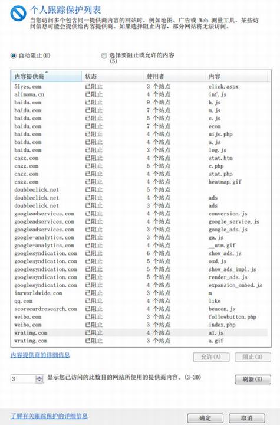Viewport: 280px width, 425px height.
Task: Sort by 使用者 column header
Action: 174,76
